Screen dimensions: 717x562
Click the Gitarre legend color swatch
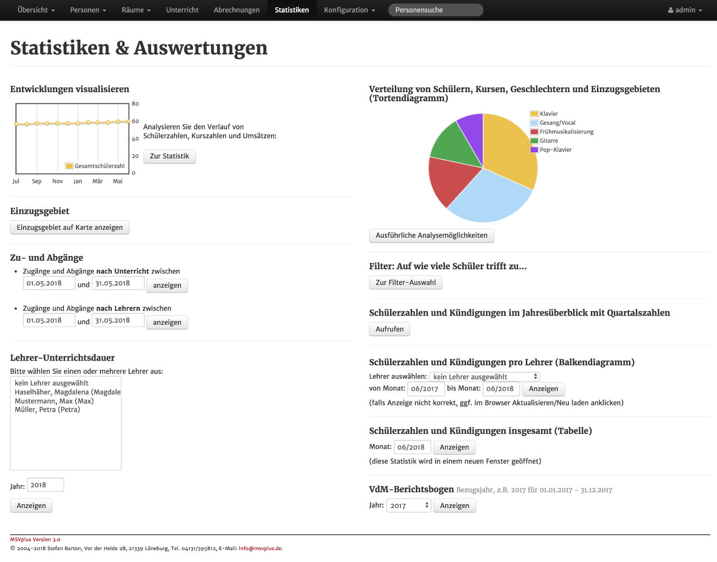534,141
